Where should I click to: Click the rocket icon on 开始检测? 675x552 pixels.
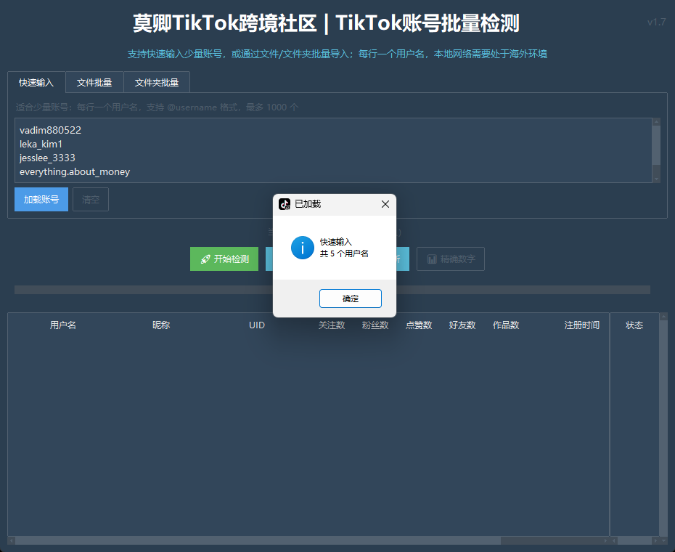(205, 259)
